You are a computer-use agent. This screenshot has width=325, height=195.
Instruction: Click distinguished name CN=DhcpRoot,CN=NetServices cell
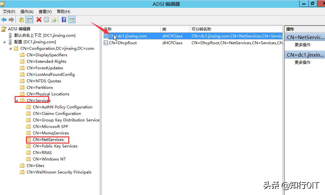point(237,43)
